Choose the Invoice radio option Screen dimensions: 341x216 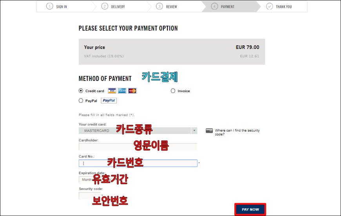click(x=173, y=91)
